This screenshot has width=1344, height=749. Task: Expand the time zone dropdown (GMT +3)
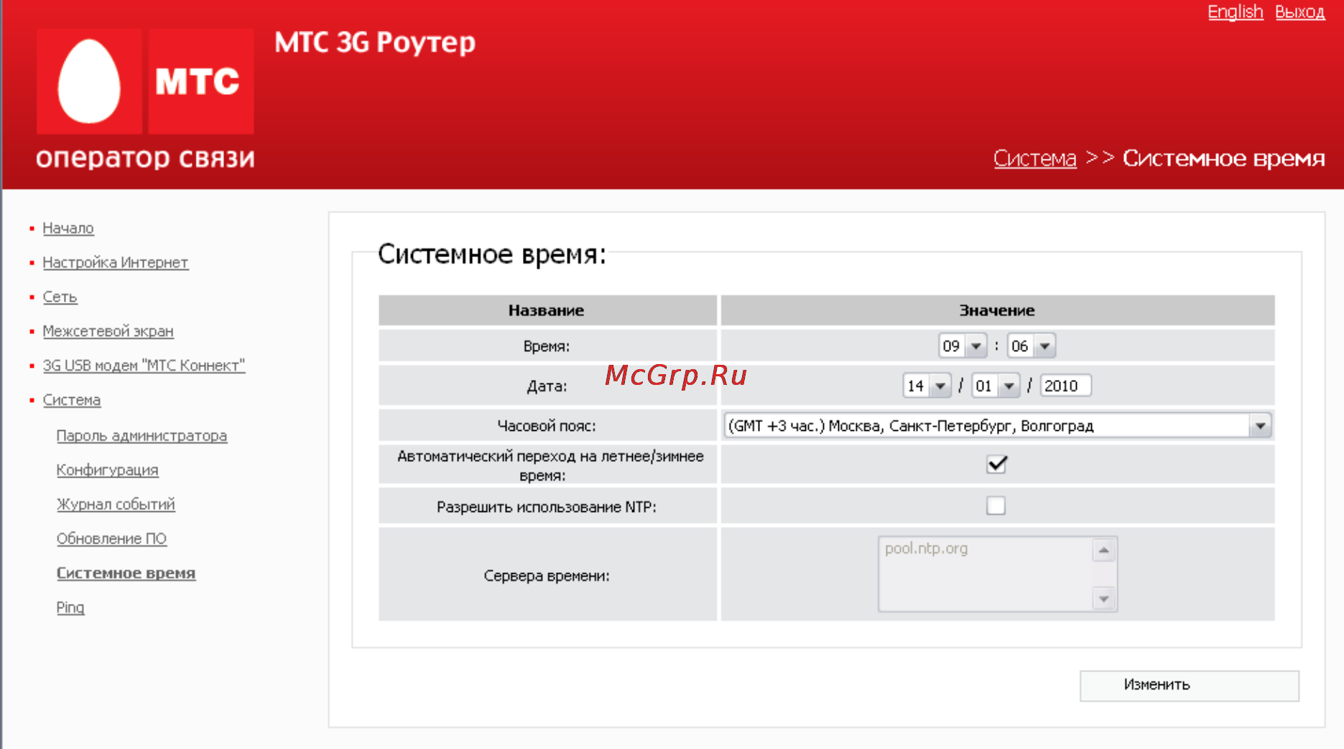pos(998,426)
